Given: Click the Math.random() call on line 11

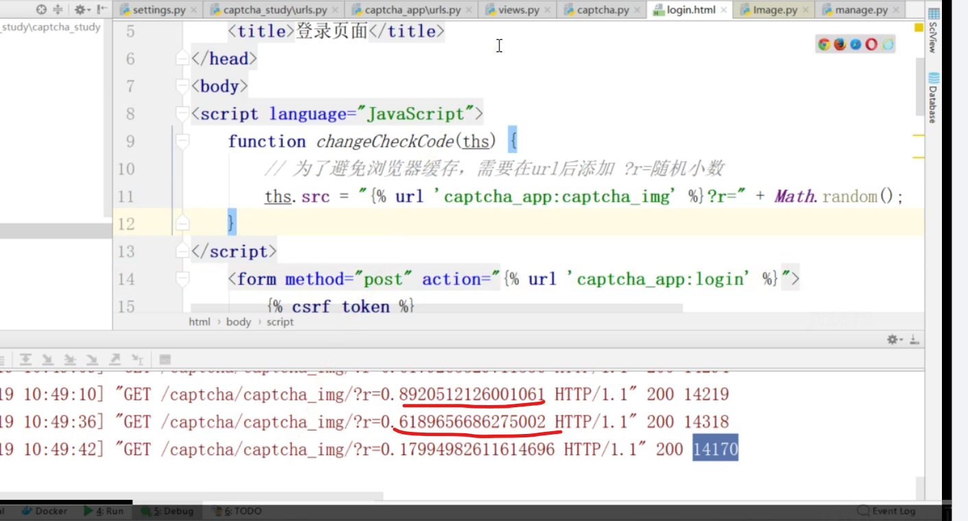Looking at the screenshot, I should click(x=834, y=197).
